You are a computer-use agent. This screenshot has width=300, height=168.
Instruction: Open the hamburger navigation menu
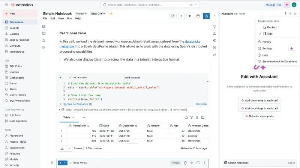click(x=6, y=5)
